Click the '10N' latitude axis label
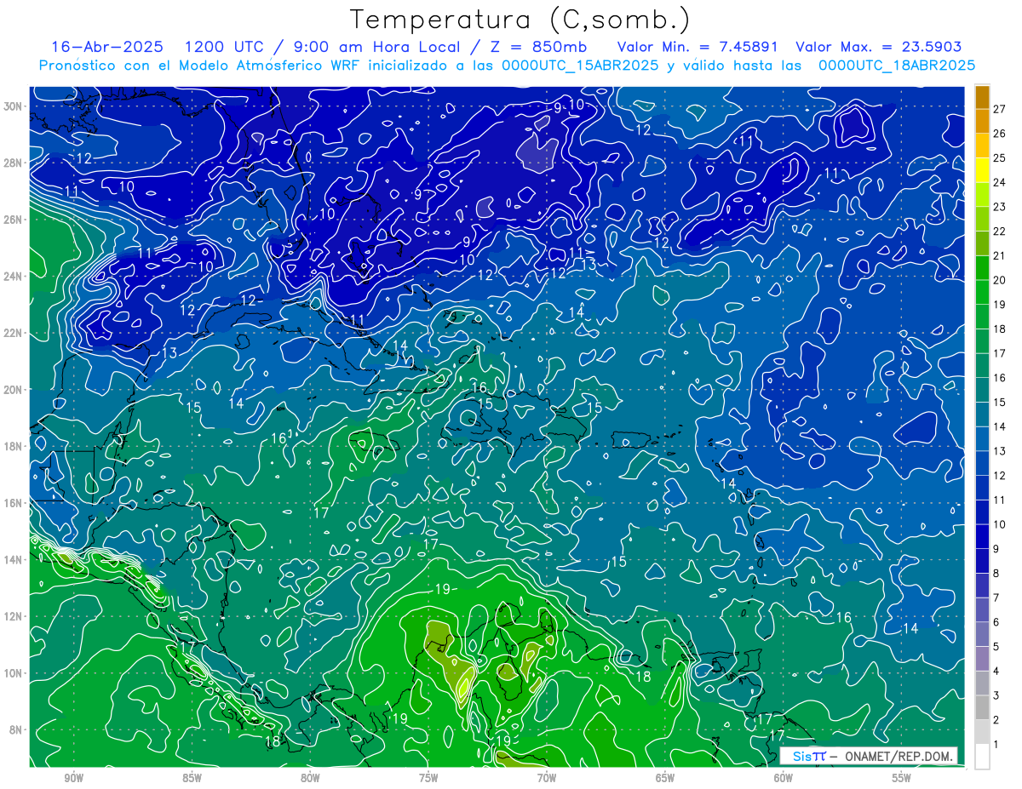Image resolution: width=1022 pixels, height=789 pixels. tap(14, 673)
